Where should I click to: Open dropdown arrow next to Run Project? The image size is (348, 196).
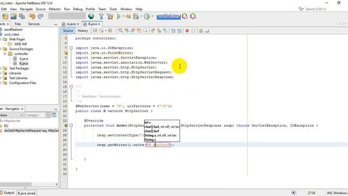coord(123,16)
